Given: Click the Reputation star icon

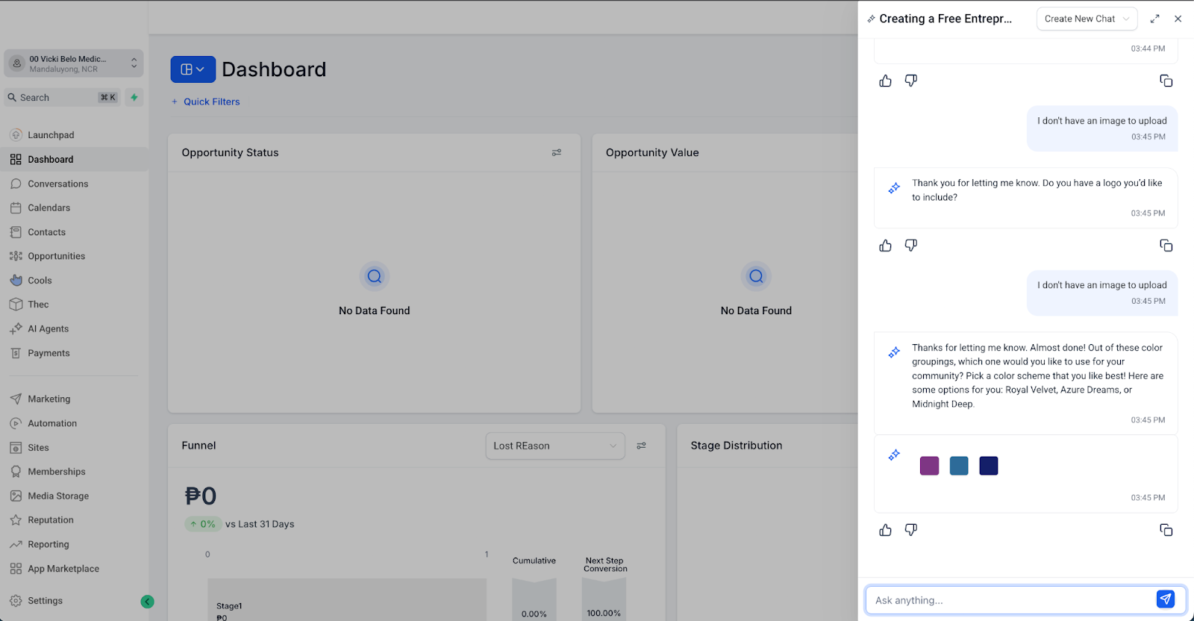Looking at the screenshot, I should pos(16,520).
